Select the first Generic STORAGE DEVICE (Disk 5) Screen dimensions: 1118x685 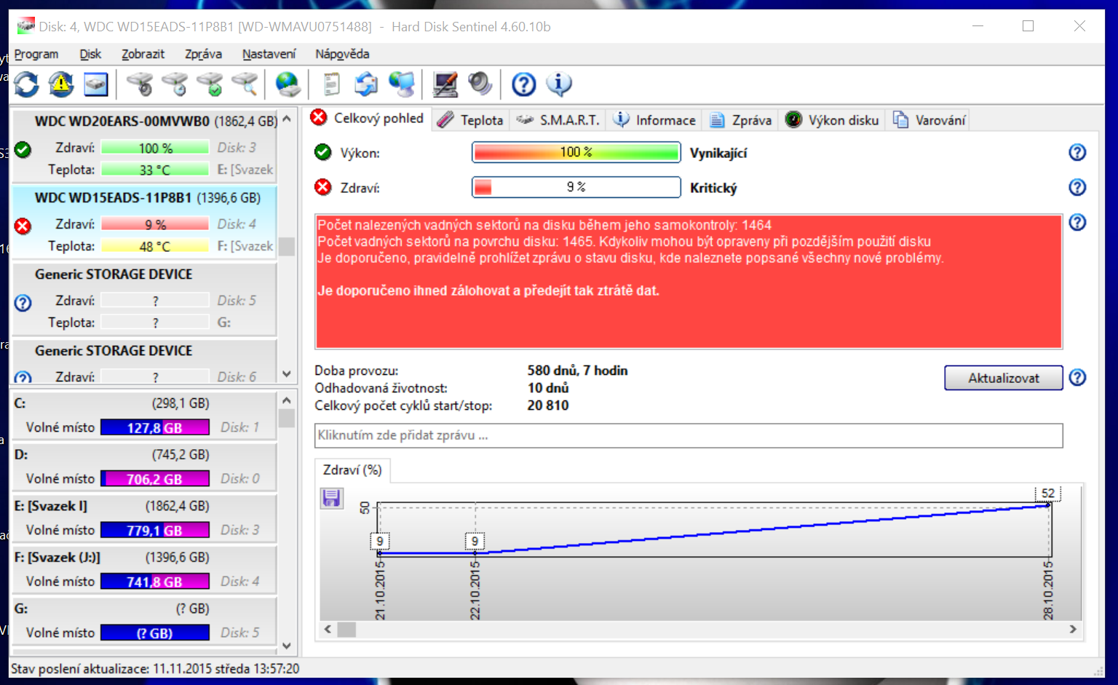(145, 298)
